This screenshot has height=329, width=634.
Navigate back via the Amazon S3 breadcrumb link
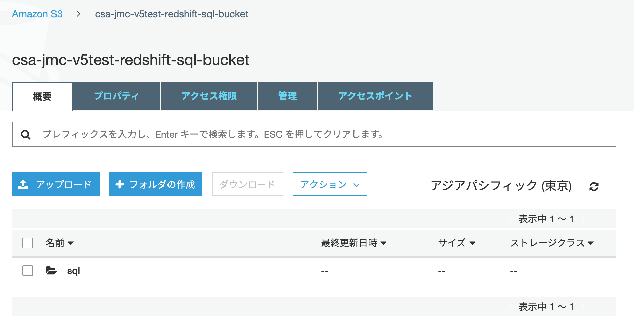point(37,14)
